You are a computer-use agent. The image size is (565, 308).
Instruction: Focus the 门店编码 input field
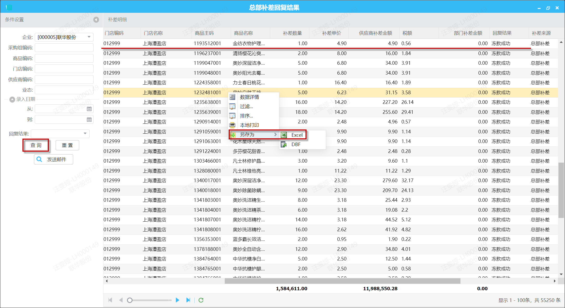tap(64, 69)
